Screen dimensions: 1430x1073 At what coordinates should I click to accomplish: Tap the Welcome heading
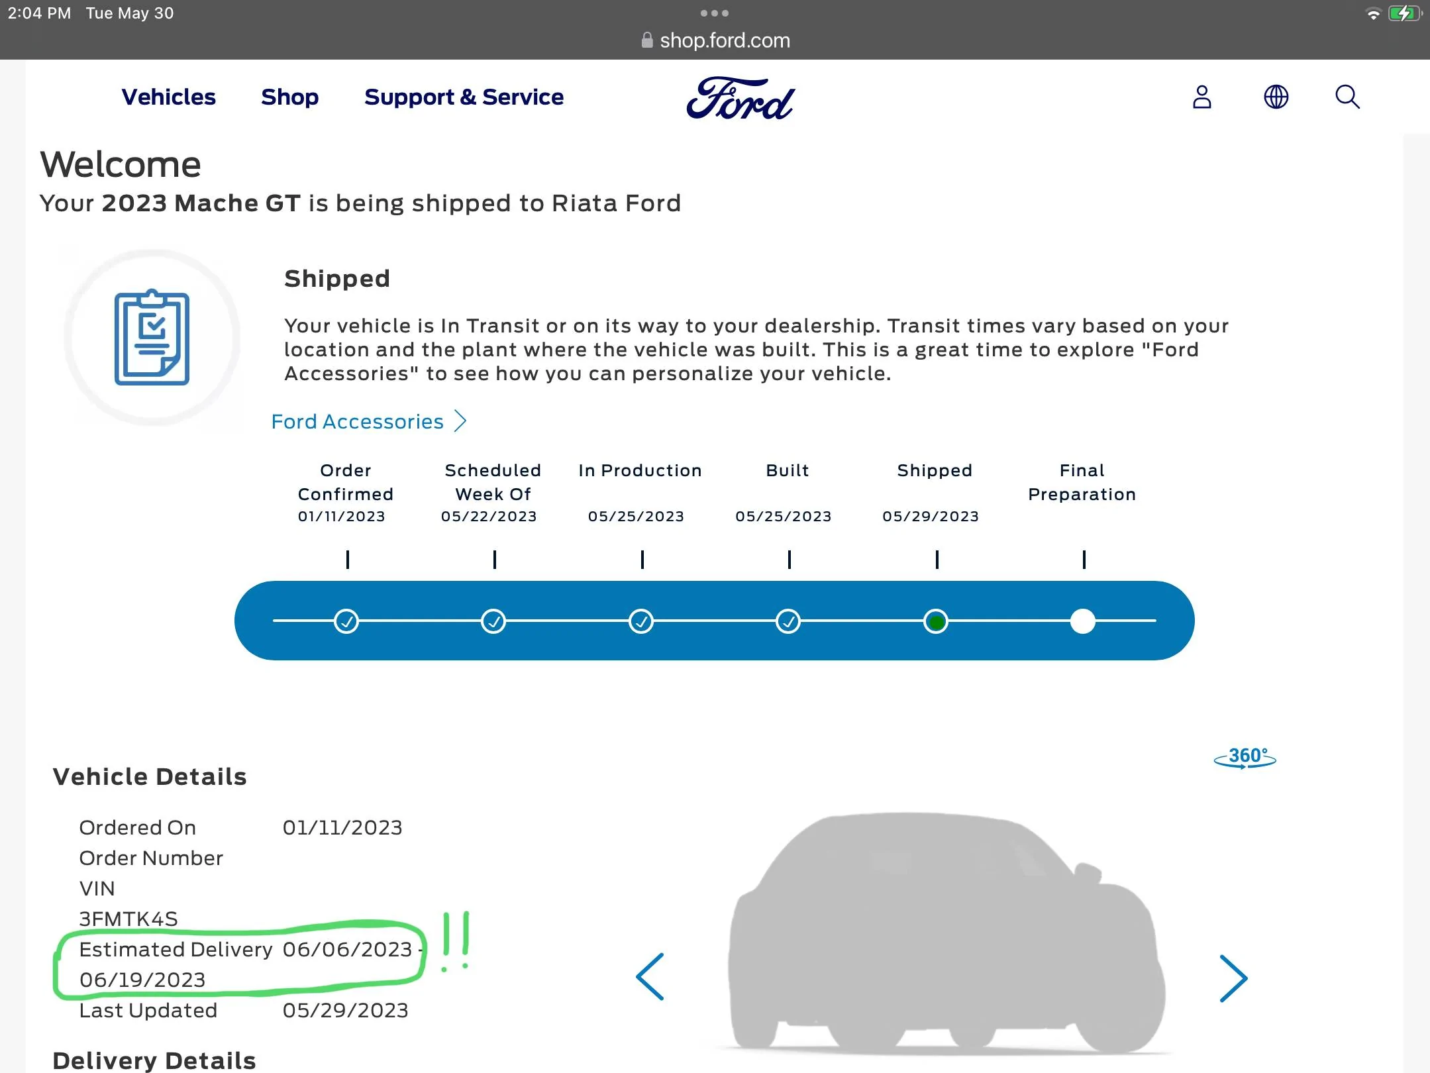point(121,164)
